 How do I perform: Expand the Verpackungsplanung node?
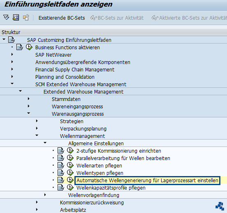[37, 128]
